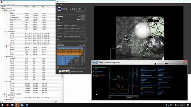Open the taskbar icon right of Cinebench
This screenshot has height=107, width=191.
tap(22, 105)
